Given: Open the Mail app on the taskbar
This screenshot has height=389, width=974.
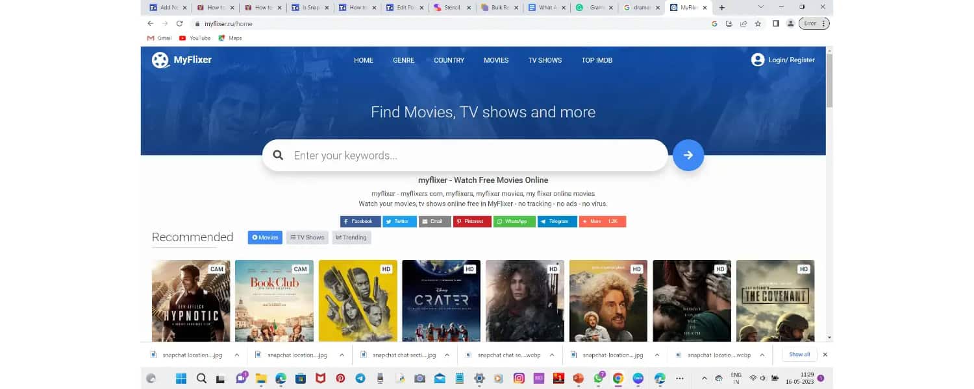Looking at the screenshot, I should coord(440,378).
